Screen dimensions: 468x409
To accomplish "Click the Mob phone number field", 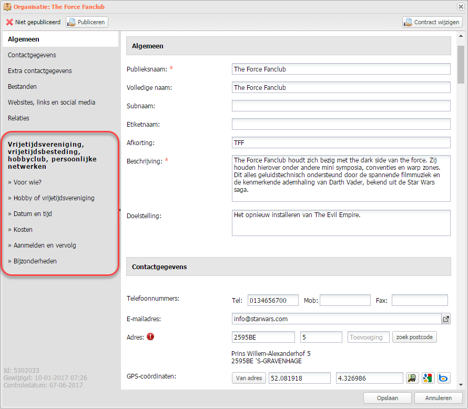I will [x=345, y=300].
